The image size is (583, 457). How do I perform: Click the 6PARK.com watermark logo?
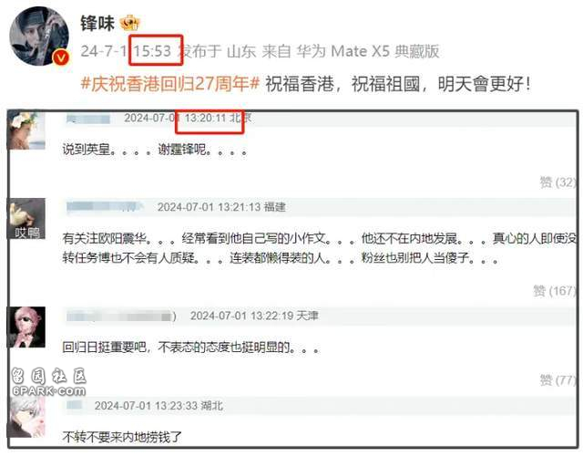[48, 382]
